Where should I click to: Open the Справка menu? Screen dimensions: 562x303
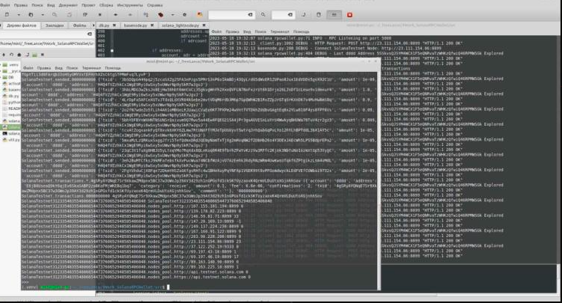155,5
